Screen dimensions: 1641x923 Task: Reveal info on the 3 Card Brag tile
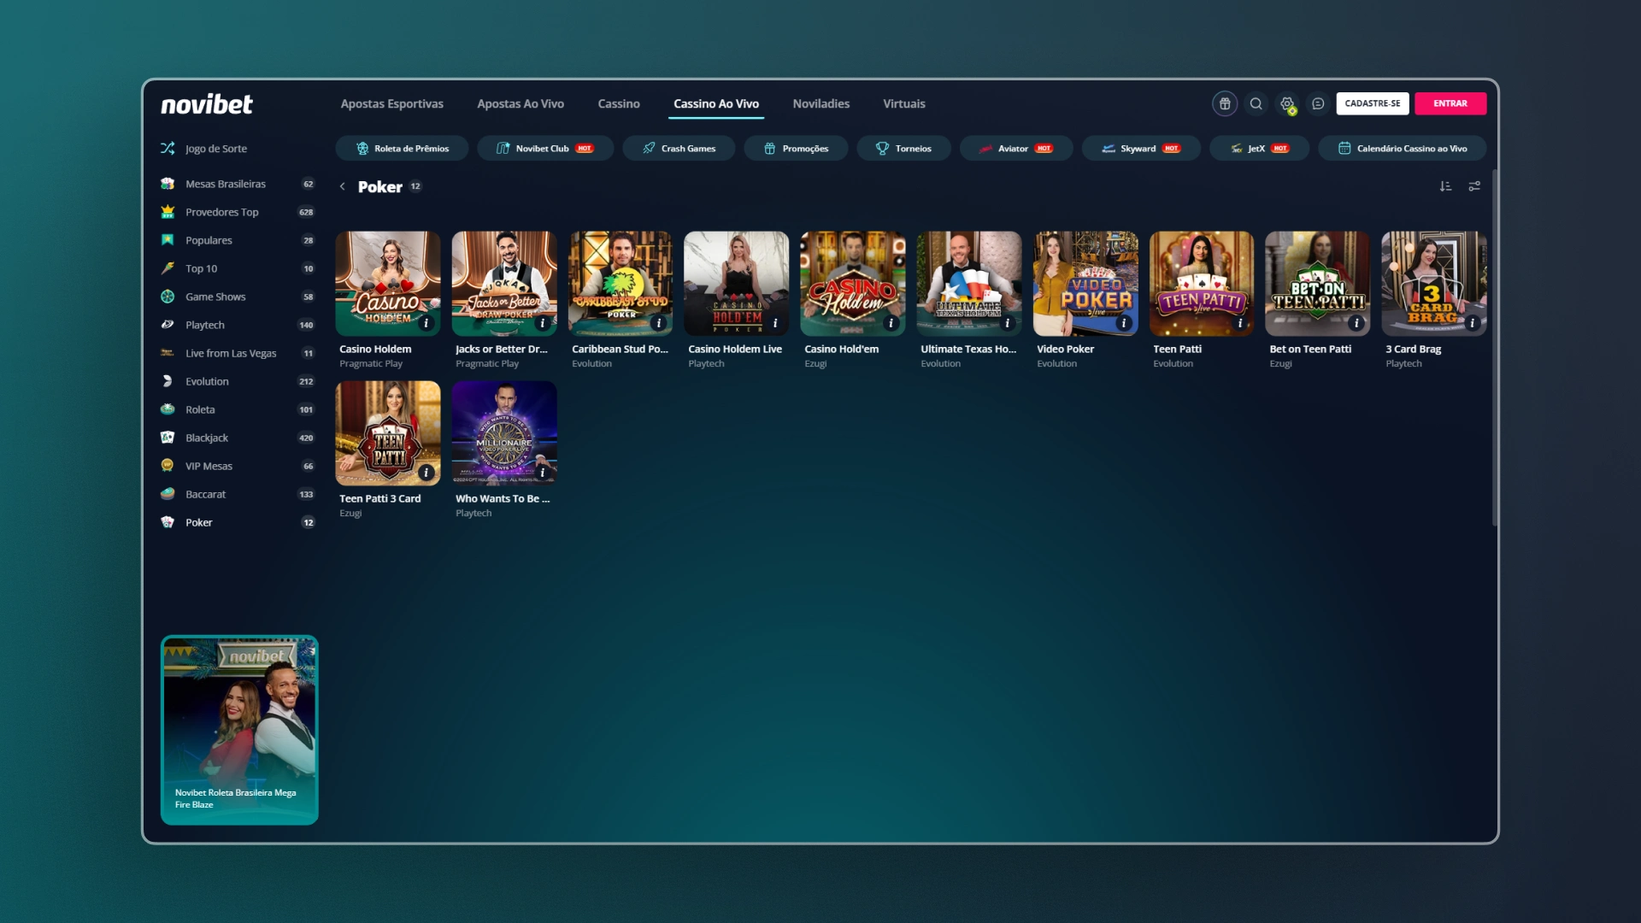click(x=1472, y=324)
